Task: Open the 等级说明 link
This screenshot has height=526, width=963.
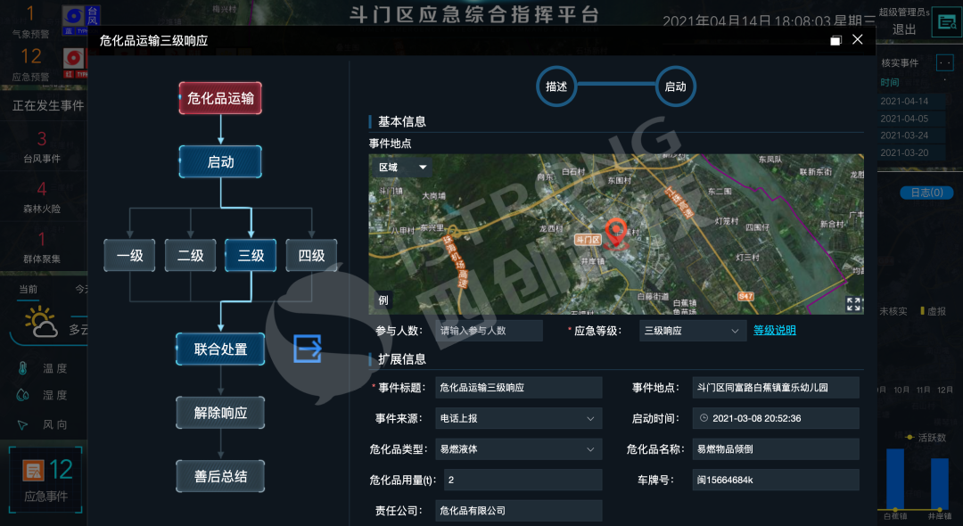Action: pyautogui.click(x=774, y=331)
